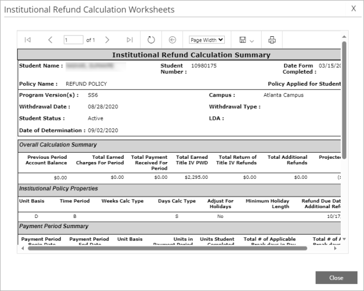
Task: Go to the next report page
Action: (107, 40)
